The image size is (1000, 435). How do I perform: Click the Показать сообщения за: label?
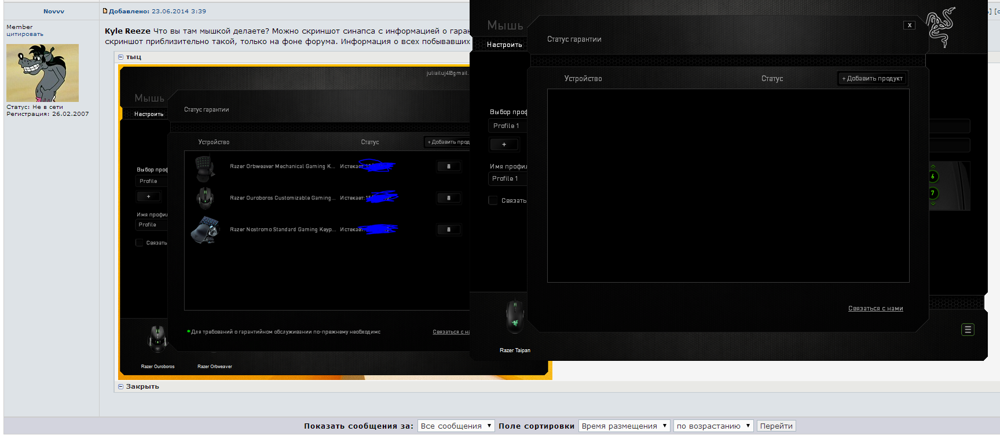click(358, 426)
